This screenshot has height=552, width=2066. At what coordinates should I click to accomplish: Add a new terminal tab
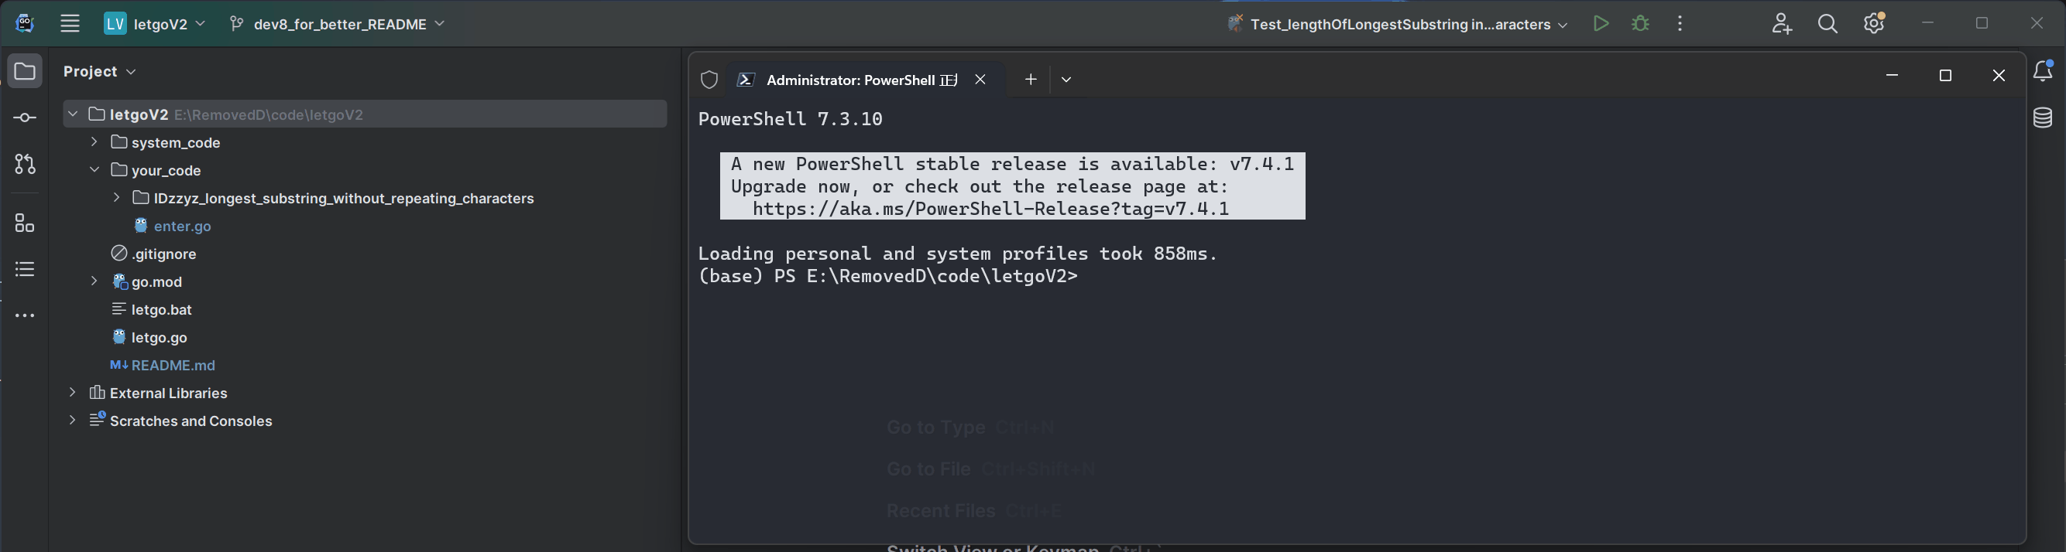point(1031,80)
